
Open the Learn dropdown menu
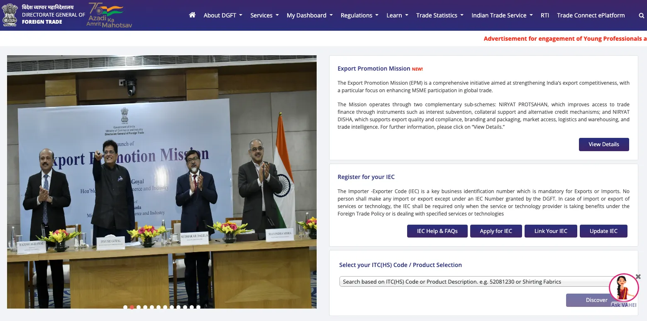pos(397,15)
